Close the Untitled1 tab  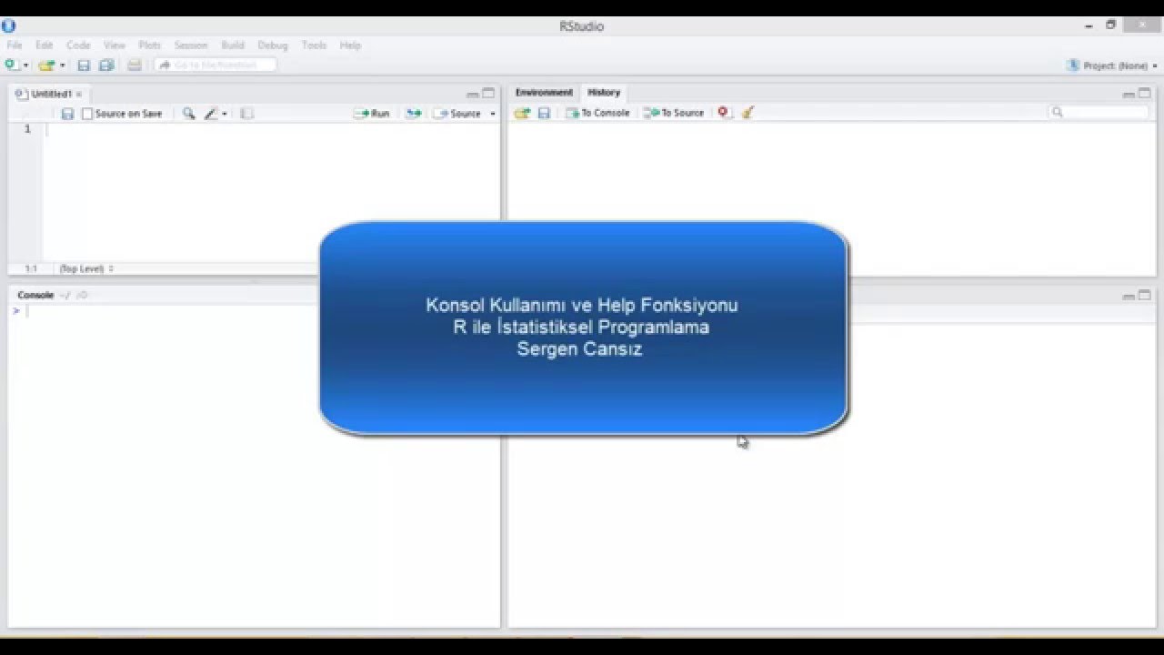click(79, 94)
